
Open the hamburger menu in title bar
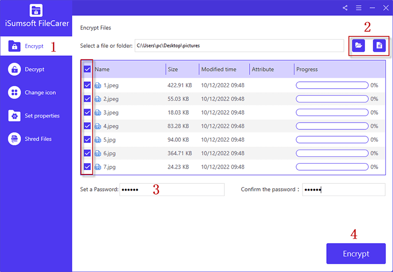pos(359,8)
